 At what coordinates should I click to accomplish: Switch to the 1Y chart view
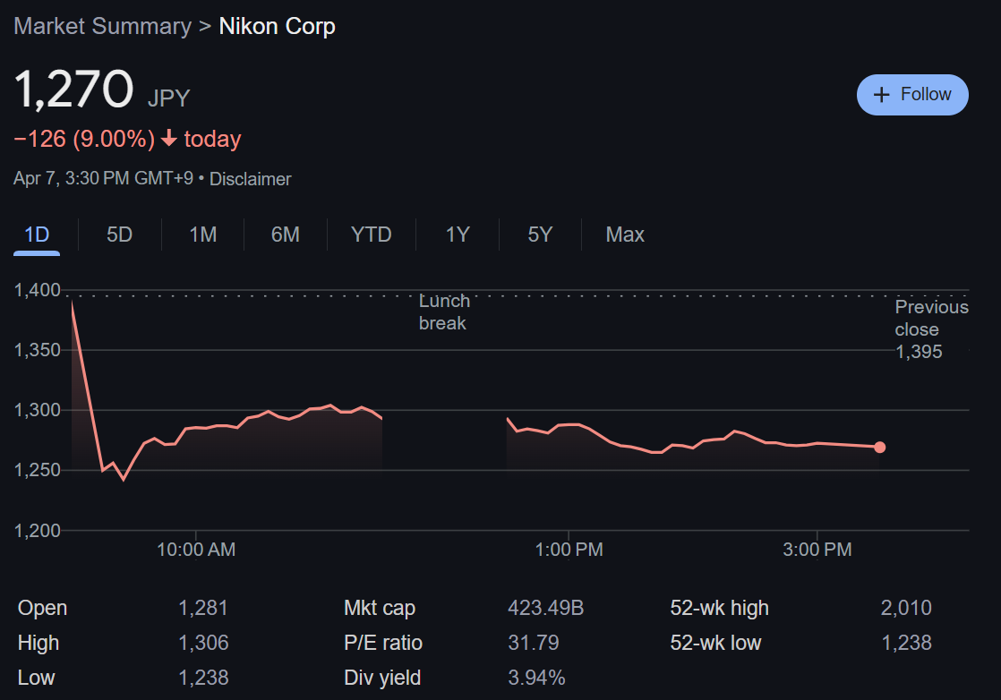[457, 235]
